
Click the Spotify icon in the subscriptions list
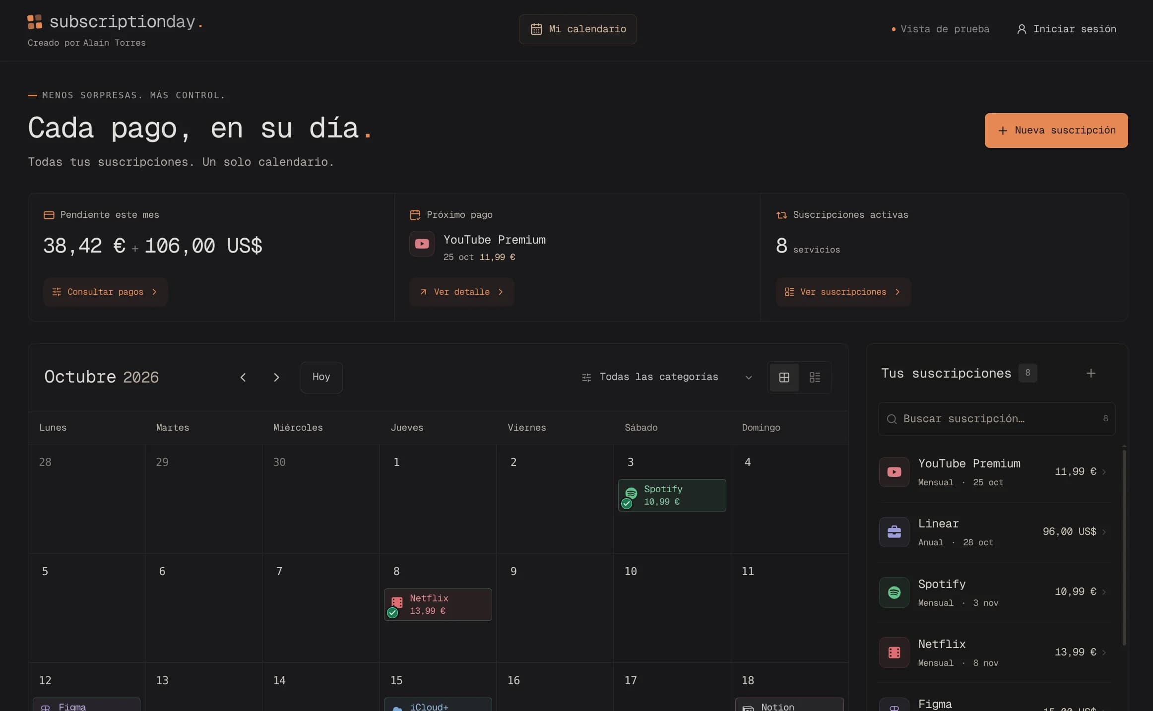tap(894, 592)
